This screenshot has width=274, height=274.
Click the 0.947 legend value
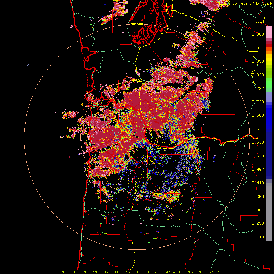tap(258, 48)
